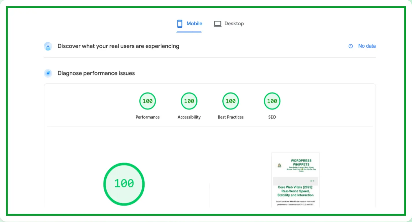412x222 pixels.
Task: Switch to the Desktop tab label
Action: point(234,24)
